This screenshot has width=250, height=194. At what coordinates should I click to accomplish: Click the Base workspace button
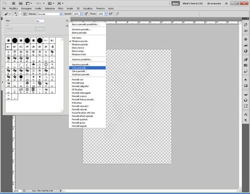(x=176, y=3)
